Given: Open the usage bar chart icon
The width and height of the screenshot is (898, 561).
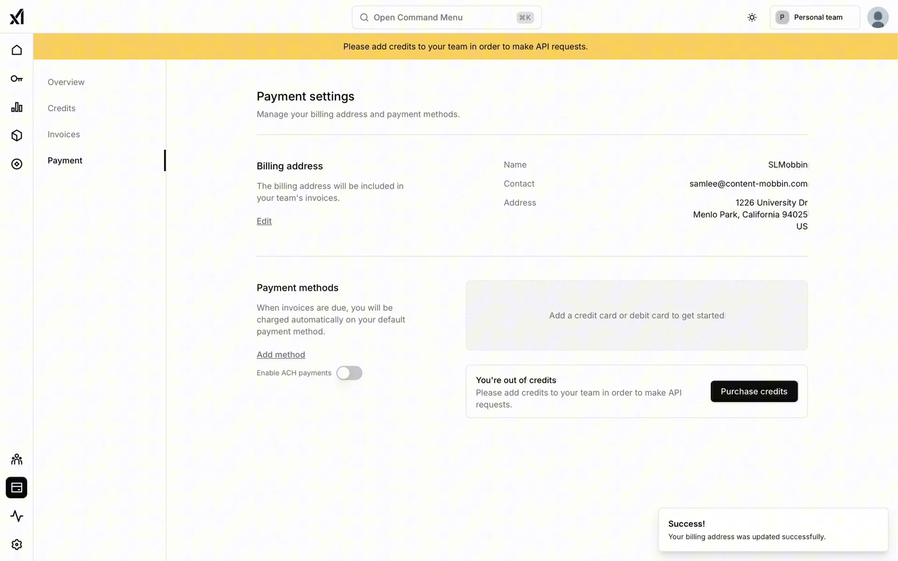Looking at the screenshot, I should (x=17, y=107).
